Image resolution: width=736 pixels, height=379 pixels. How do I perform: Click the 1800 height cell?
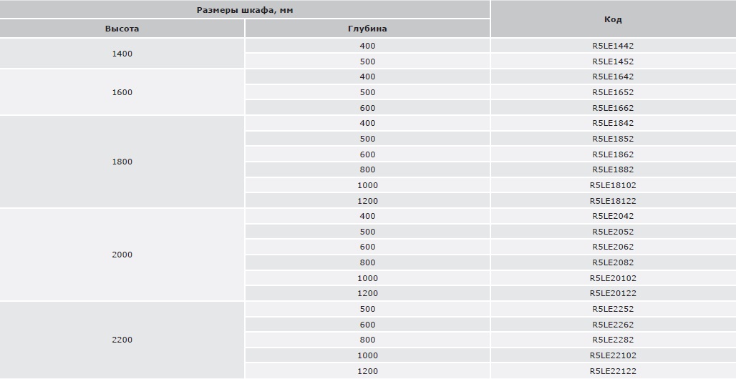tap(122, 162)
